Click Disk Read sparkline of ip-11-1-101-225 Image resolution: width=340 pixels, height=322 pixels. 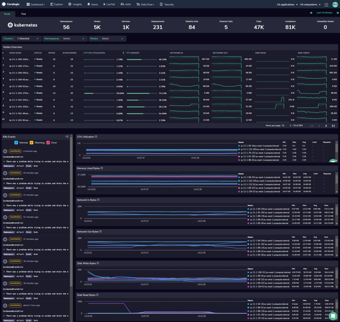pos(270,100)
